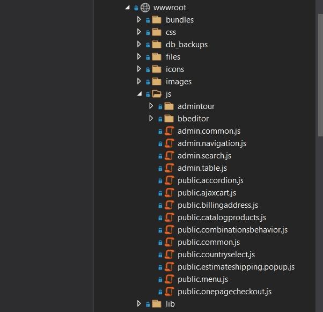Click admin.table.js script file icon
The width and height of the screenshot is (323, 312).
click(170, 168)
